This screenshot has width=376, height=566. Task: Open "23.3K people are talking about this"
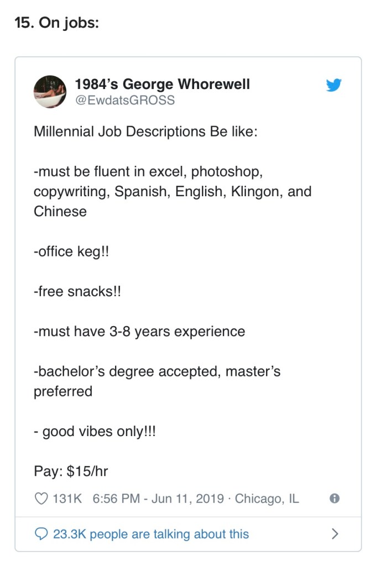pos(150,534)
